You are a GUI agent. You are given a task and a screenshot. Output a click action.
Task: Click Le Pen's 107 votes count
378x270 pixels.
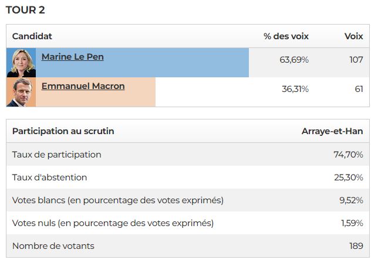pyautogui.click(x=355, y=60)
